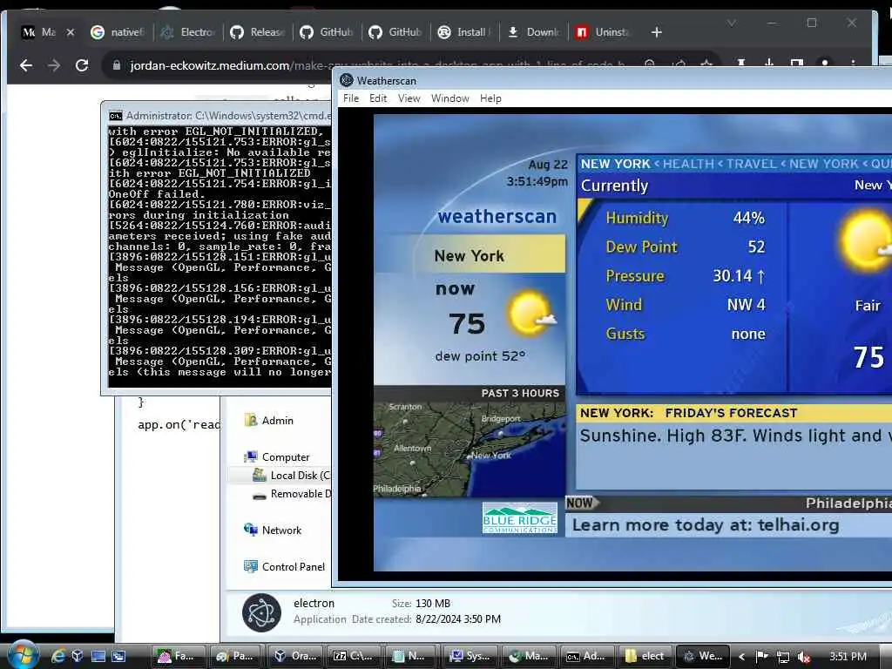Click the TRAVEL ticker item
This screenshot has height=669, width=892.
tap(751, 164)
